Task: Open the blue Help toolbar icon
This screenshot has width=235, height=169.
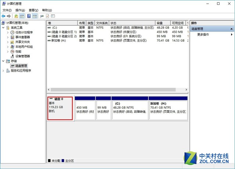Action: pos(29,16)
